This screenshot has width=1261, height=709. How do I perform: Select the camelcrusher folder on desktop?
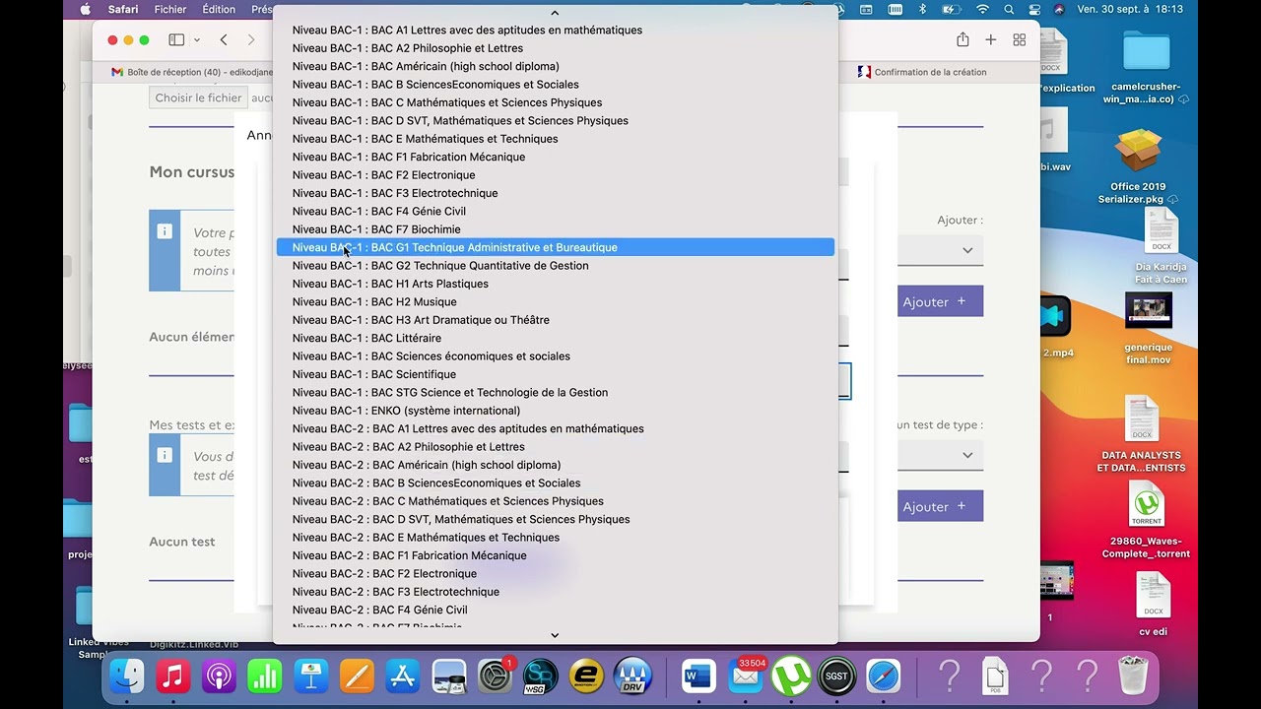click(x=1147, y=67)
